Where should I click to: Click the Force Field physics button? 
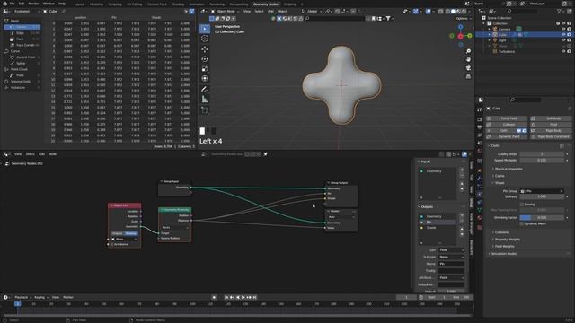[507, 118]
